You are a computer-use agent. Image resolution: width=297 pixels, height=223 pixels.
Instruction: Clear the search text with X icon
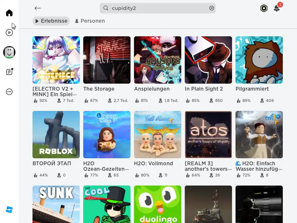(x=211, y=8)
